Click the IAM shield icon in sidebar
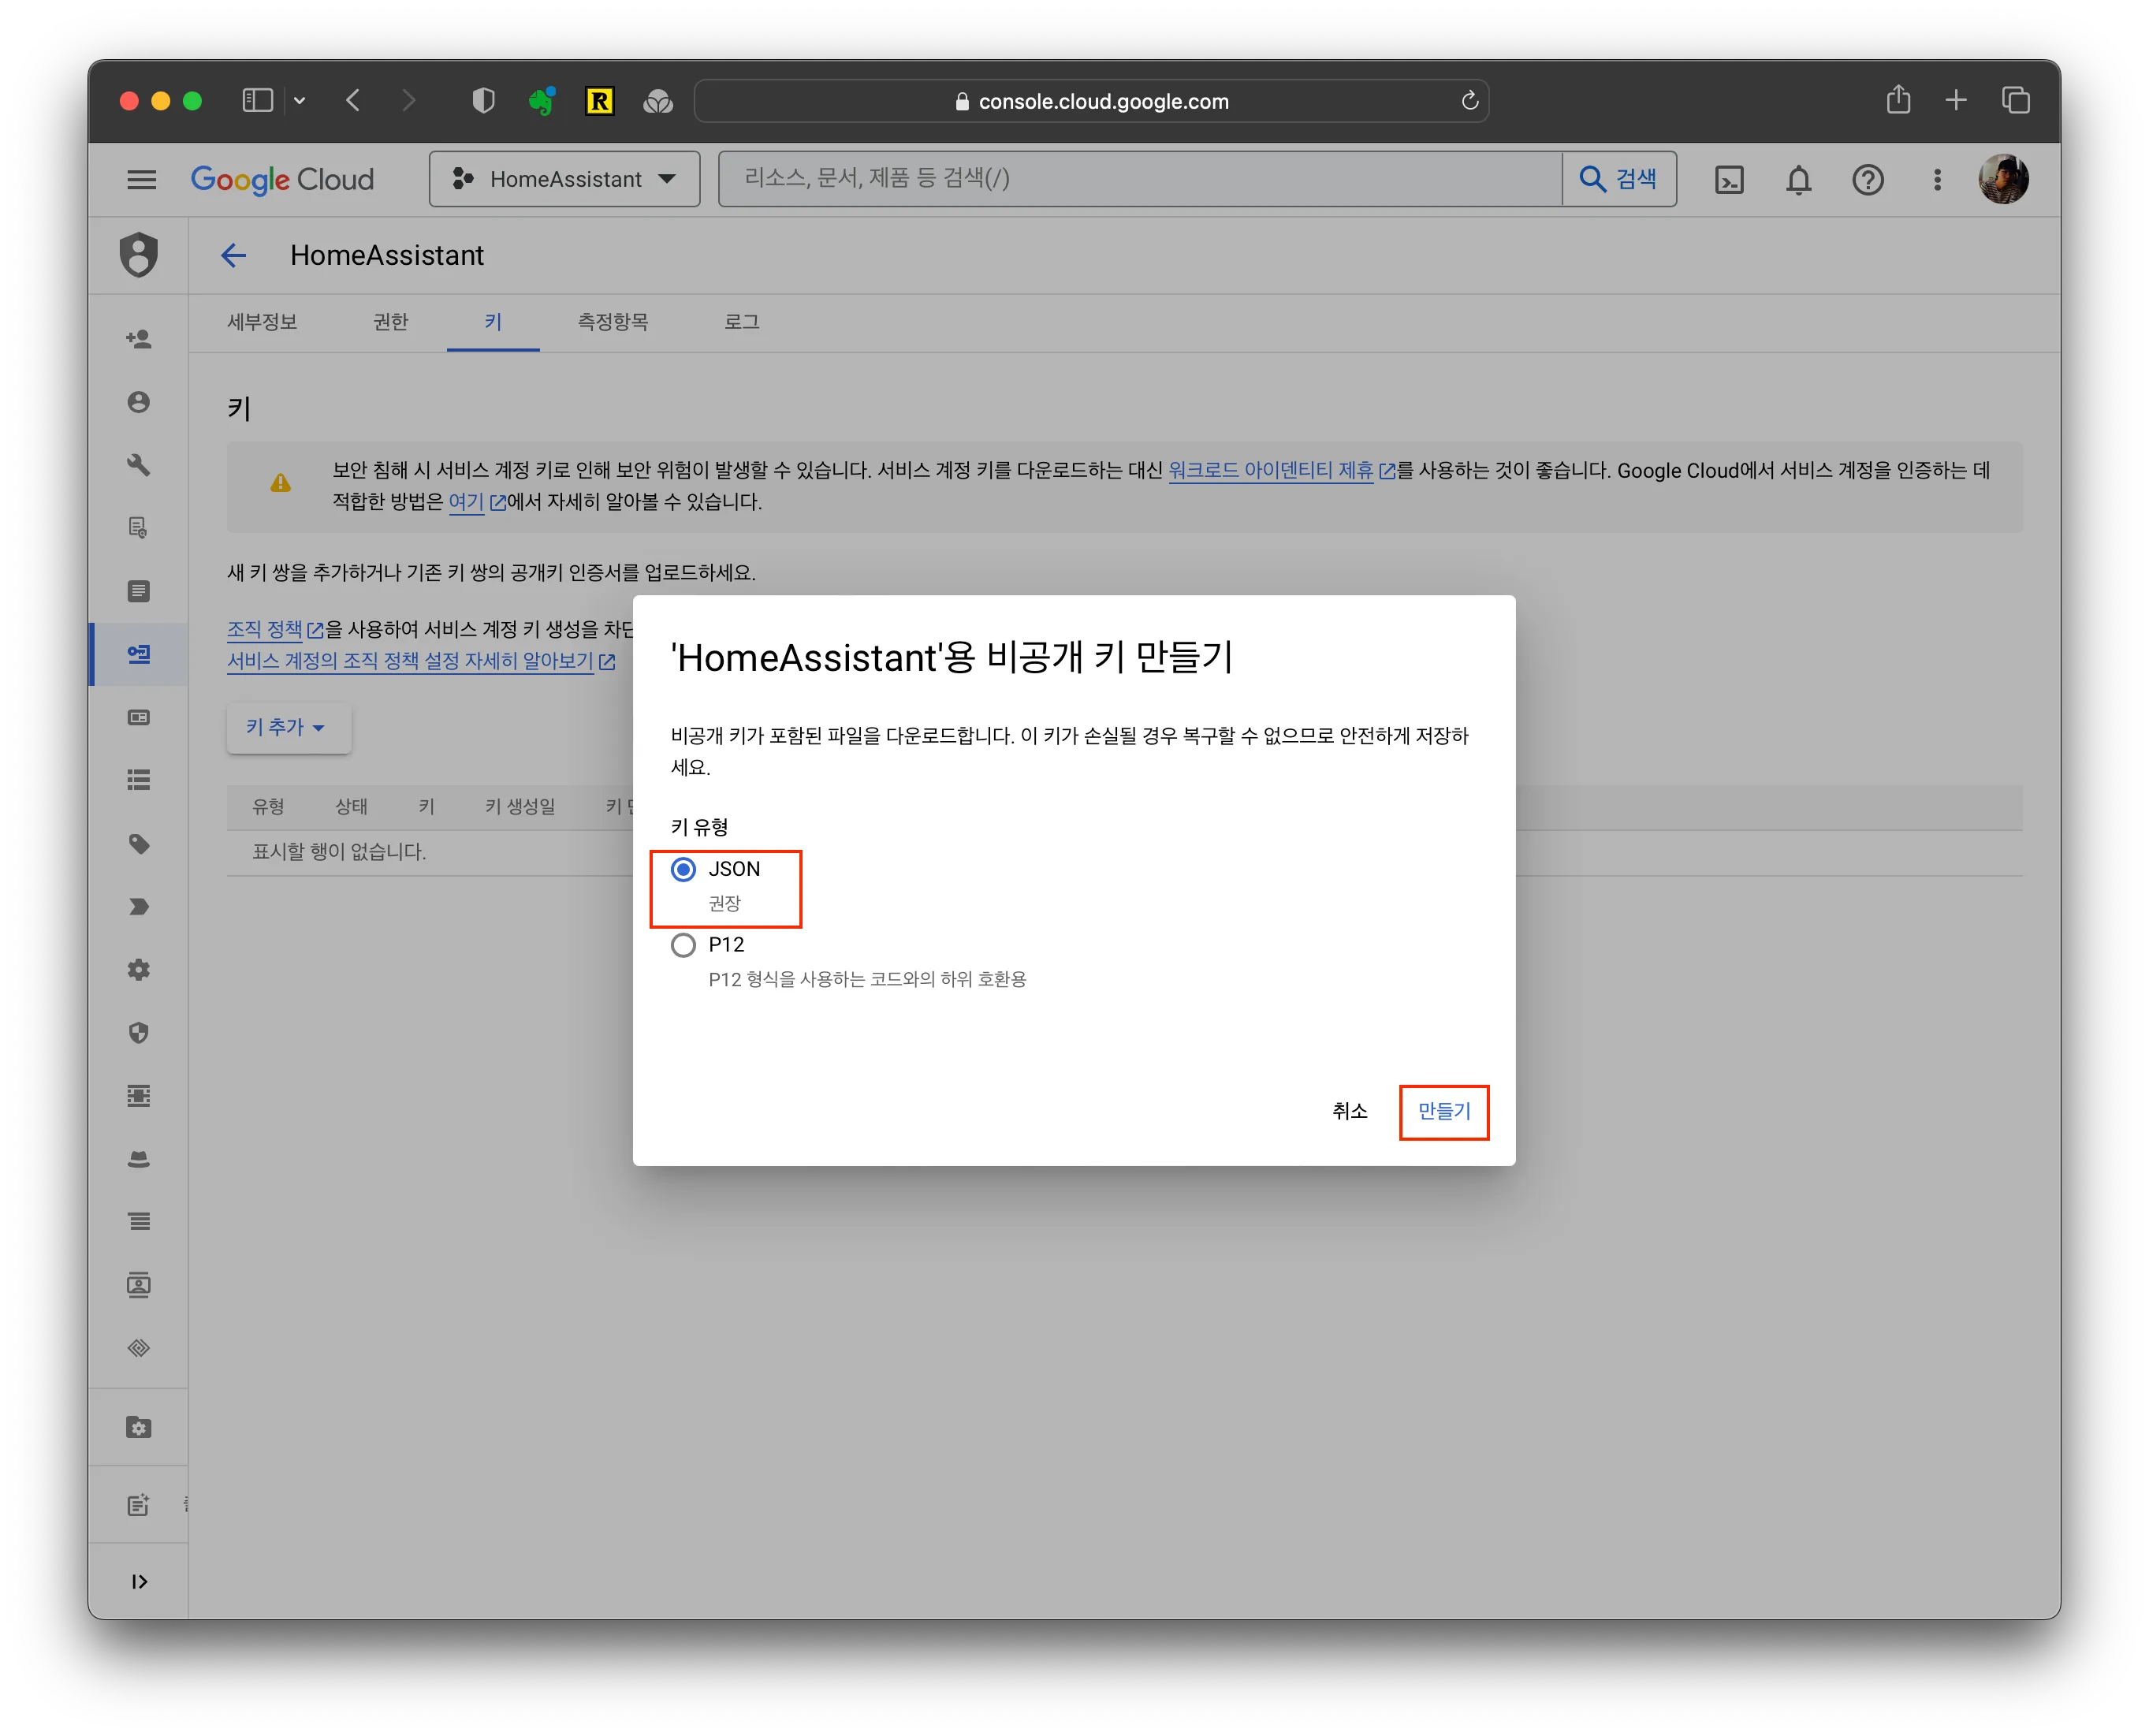Screen dimensions: 2149x1736 [139, 255]
